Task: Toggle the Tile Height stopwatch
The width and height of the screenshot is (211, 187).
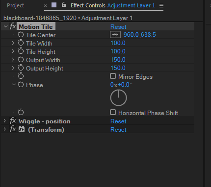Action: coord(21,51)
